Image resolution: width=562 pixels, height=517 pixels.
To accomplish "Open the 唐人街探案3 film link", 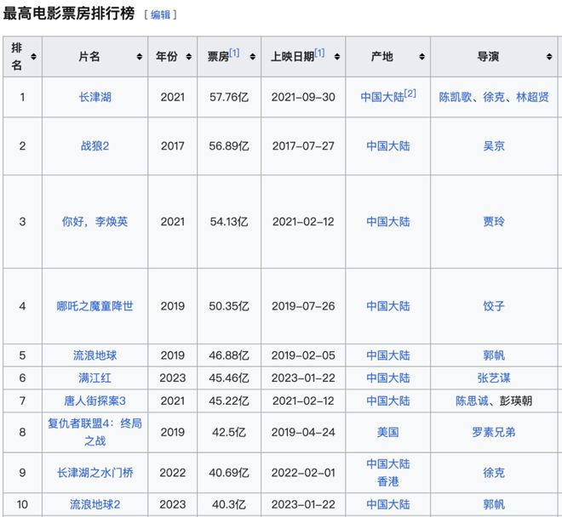I will (x=95, y=401).
